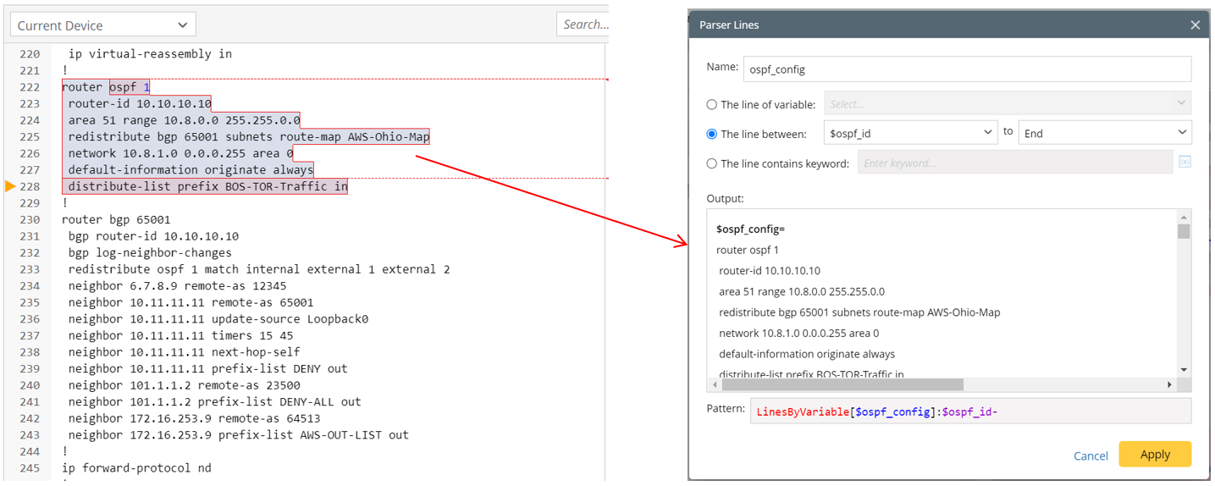Image resolution: width=1215 pixels, height=486 pixels.
Task: Select 'The line contains keyword' radio button
Action: pyautogui.click(x=711, y=163)
